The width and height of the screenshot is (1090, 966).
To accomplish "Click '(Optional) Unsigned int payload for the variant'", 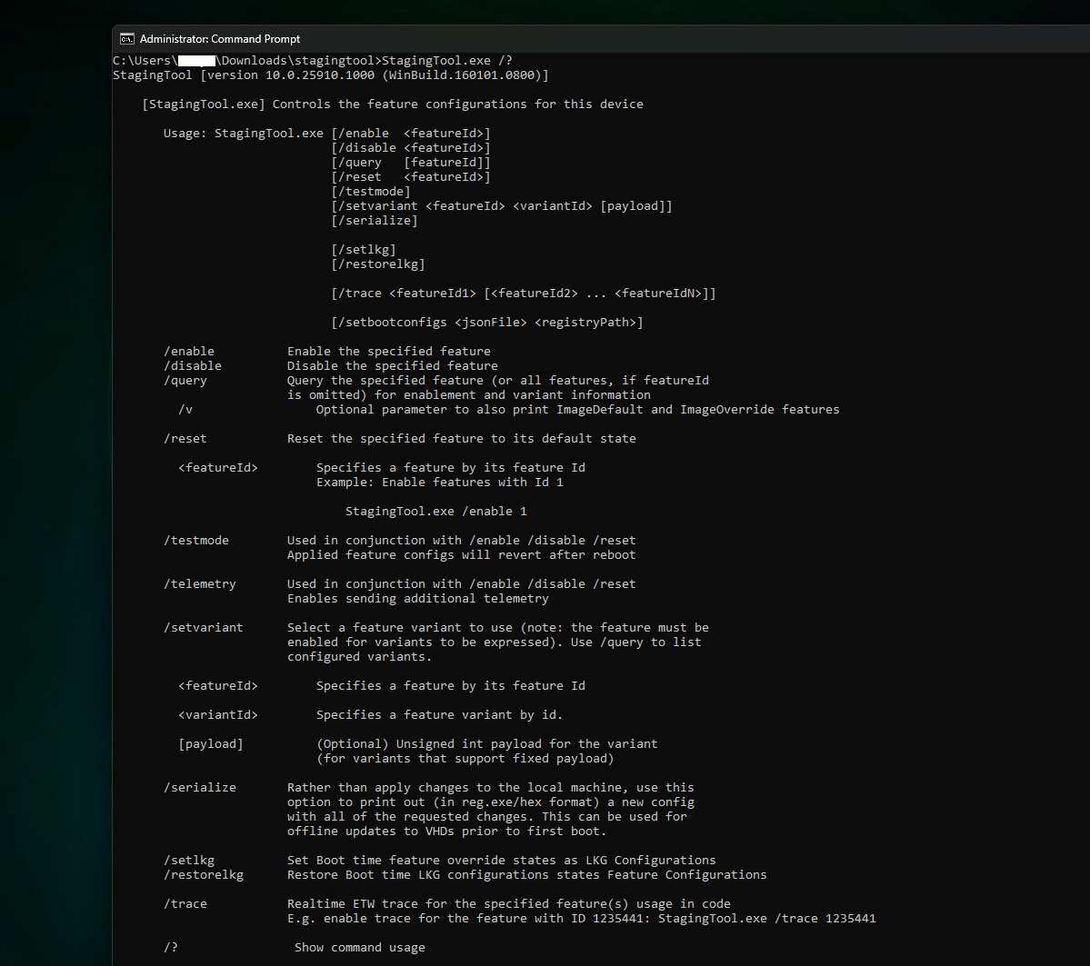I will click(x=486, y=744).
